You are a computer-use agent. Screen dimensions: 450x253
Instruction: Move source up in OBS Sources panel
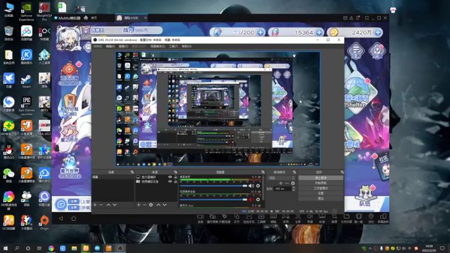pos(159,205)
